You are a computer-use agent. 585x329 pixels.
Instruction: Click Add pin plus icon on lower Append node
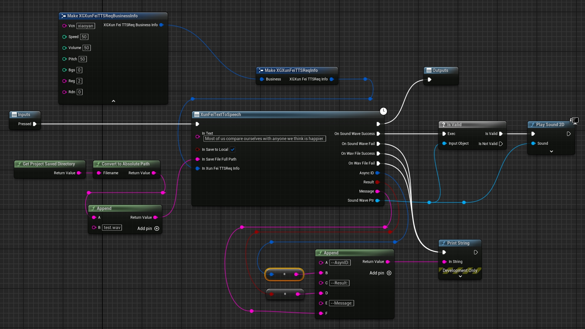tap(389, 273)
